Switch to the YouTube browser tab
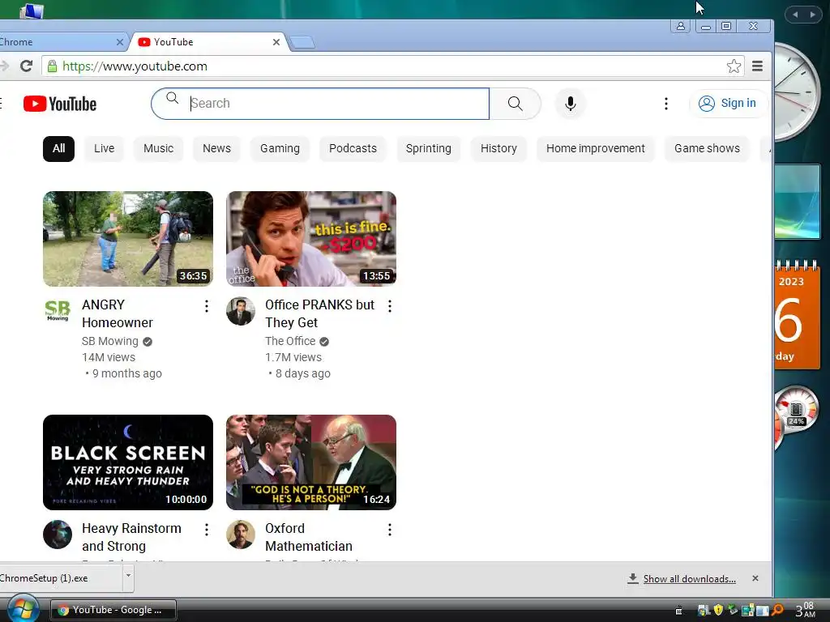The width and height of the screenshot is (830, 622). (207, 42)
